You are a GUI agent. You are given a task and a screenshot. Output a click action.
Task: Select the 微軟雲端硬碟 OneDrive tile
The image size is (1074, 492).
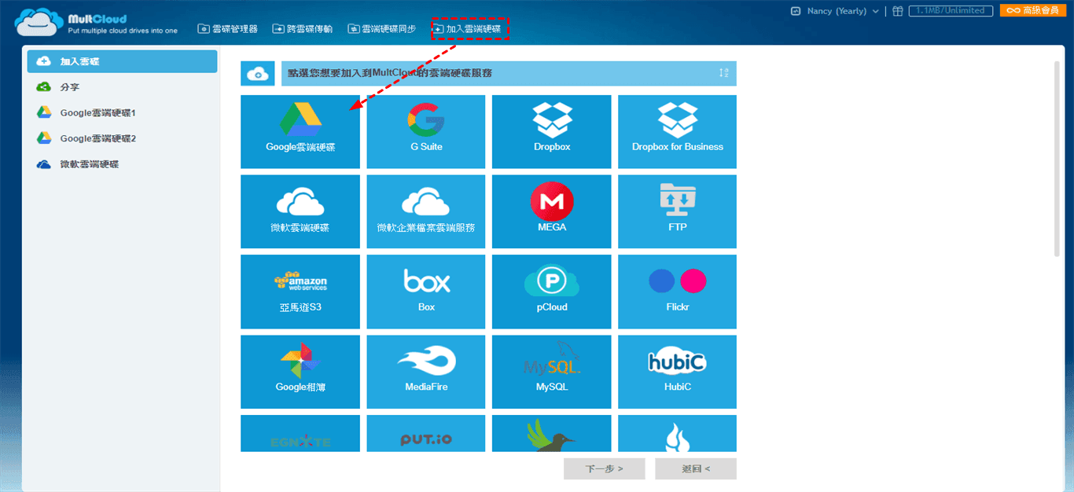click(300, 211)
